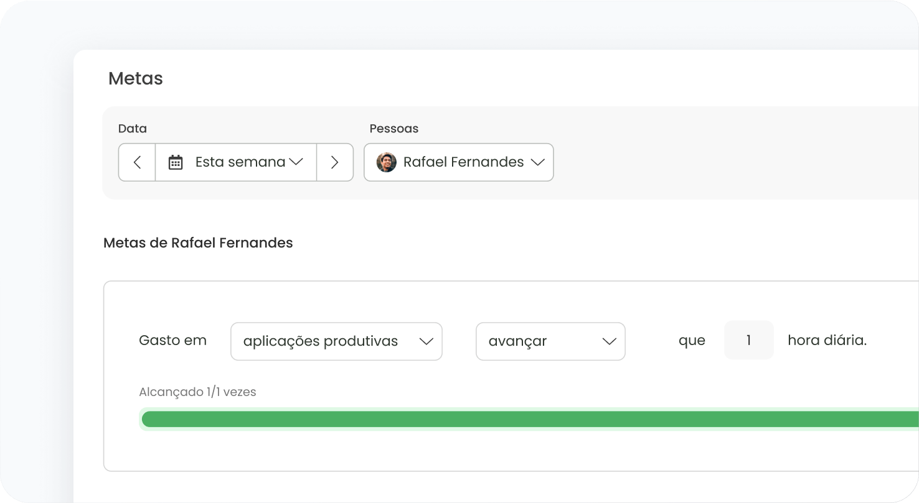Click the arrow in aplicações produtivas box
The width and height of the screenshot is (919, 503).
point(426,341)
